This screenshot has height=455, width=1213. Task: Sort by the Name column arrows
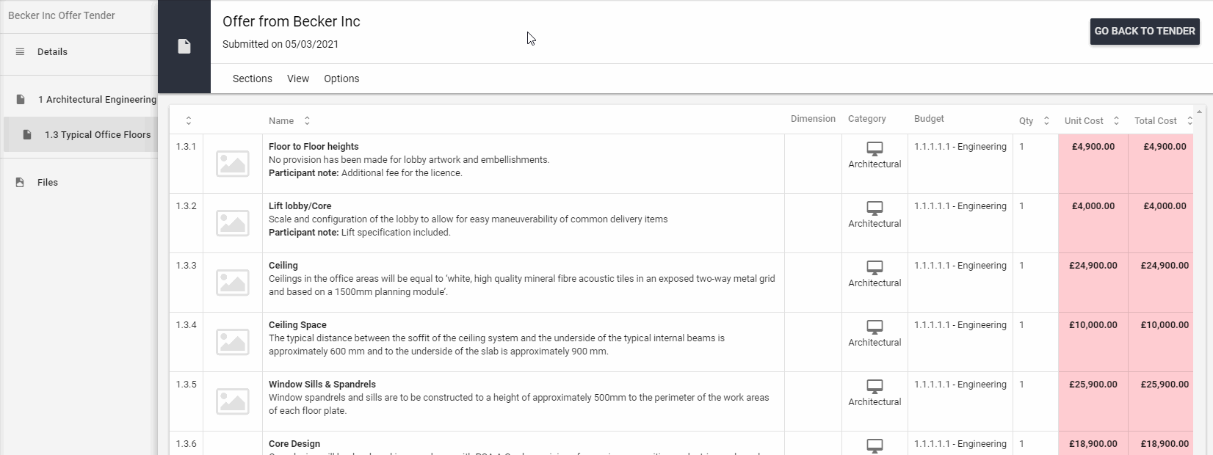point(307,121)
